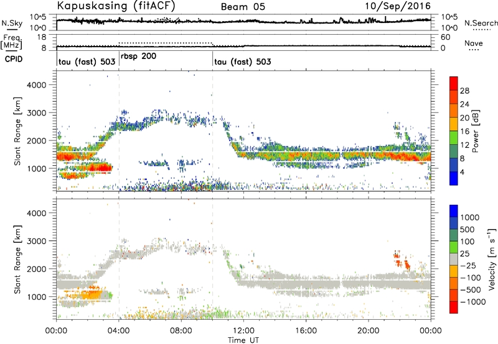This screenshot has width=498, height=344.
Task: Select the 28 dB colorbar tick label
Action: (x=464, y=91)
